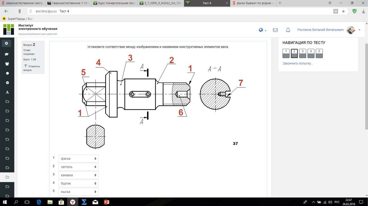
Task: Click the letter A sidebar icon
Action: click(7, 92)
